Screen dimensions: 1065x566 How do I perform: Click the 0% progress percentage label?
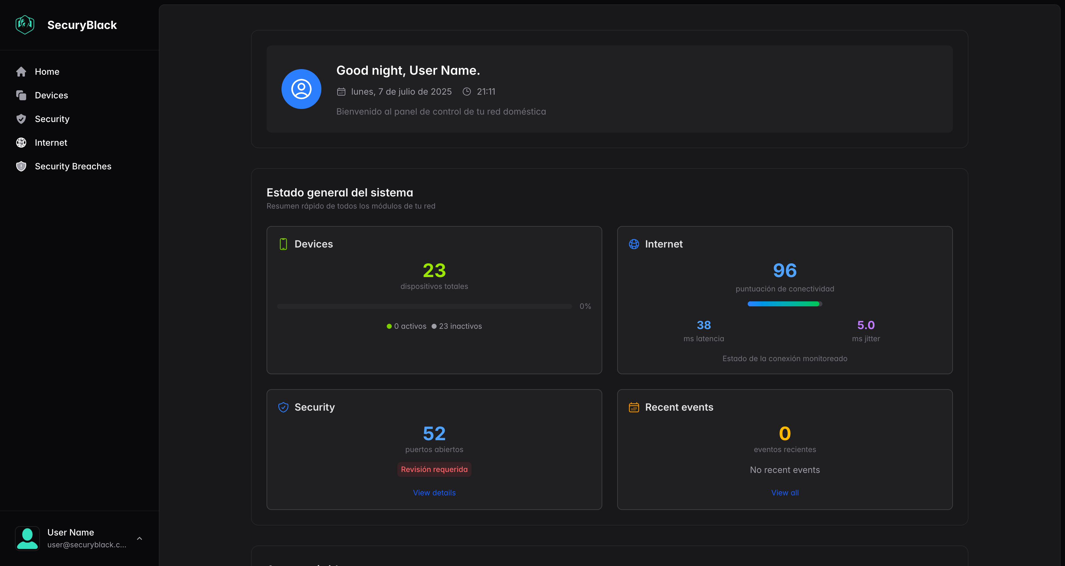click(x=585, y=306)
